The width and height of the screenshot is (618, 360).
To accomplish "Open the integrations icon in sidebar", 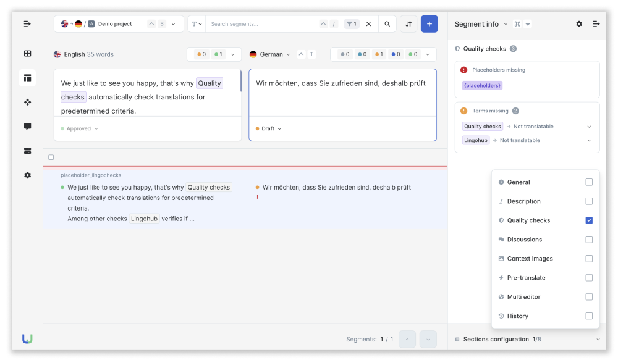I will (27, 103).
